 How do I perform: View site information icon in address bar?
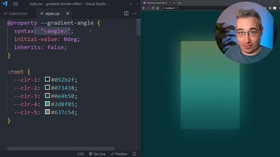pos(163,8)
